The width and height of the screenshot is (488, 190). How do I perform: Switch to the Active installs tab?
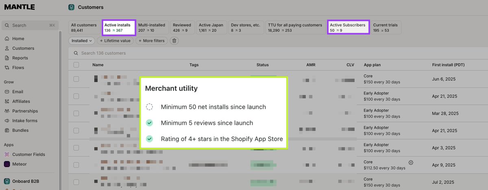(x=119, y=27)
